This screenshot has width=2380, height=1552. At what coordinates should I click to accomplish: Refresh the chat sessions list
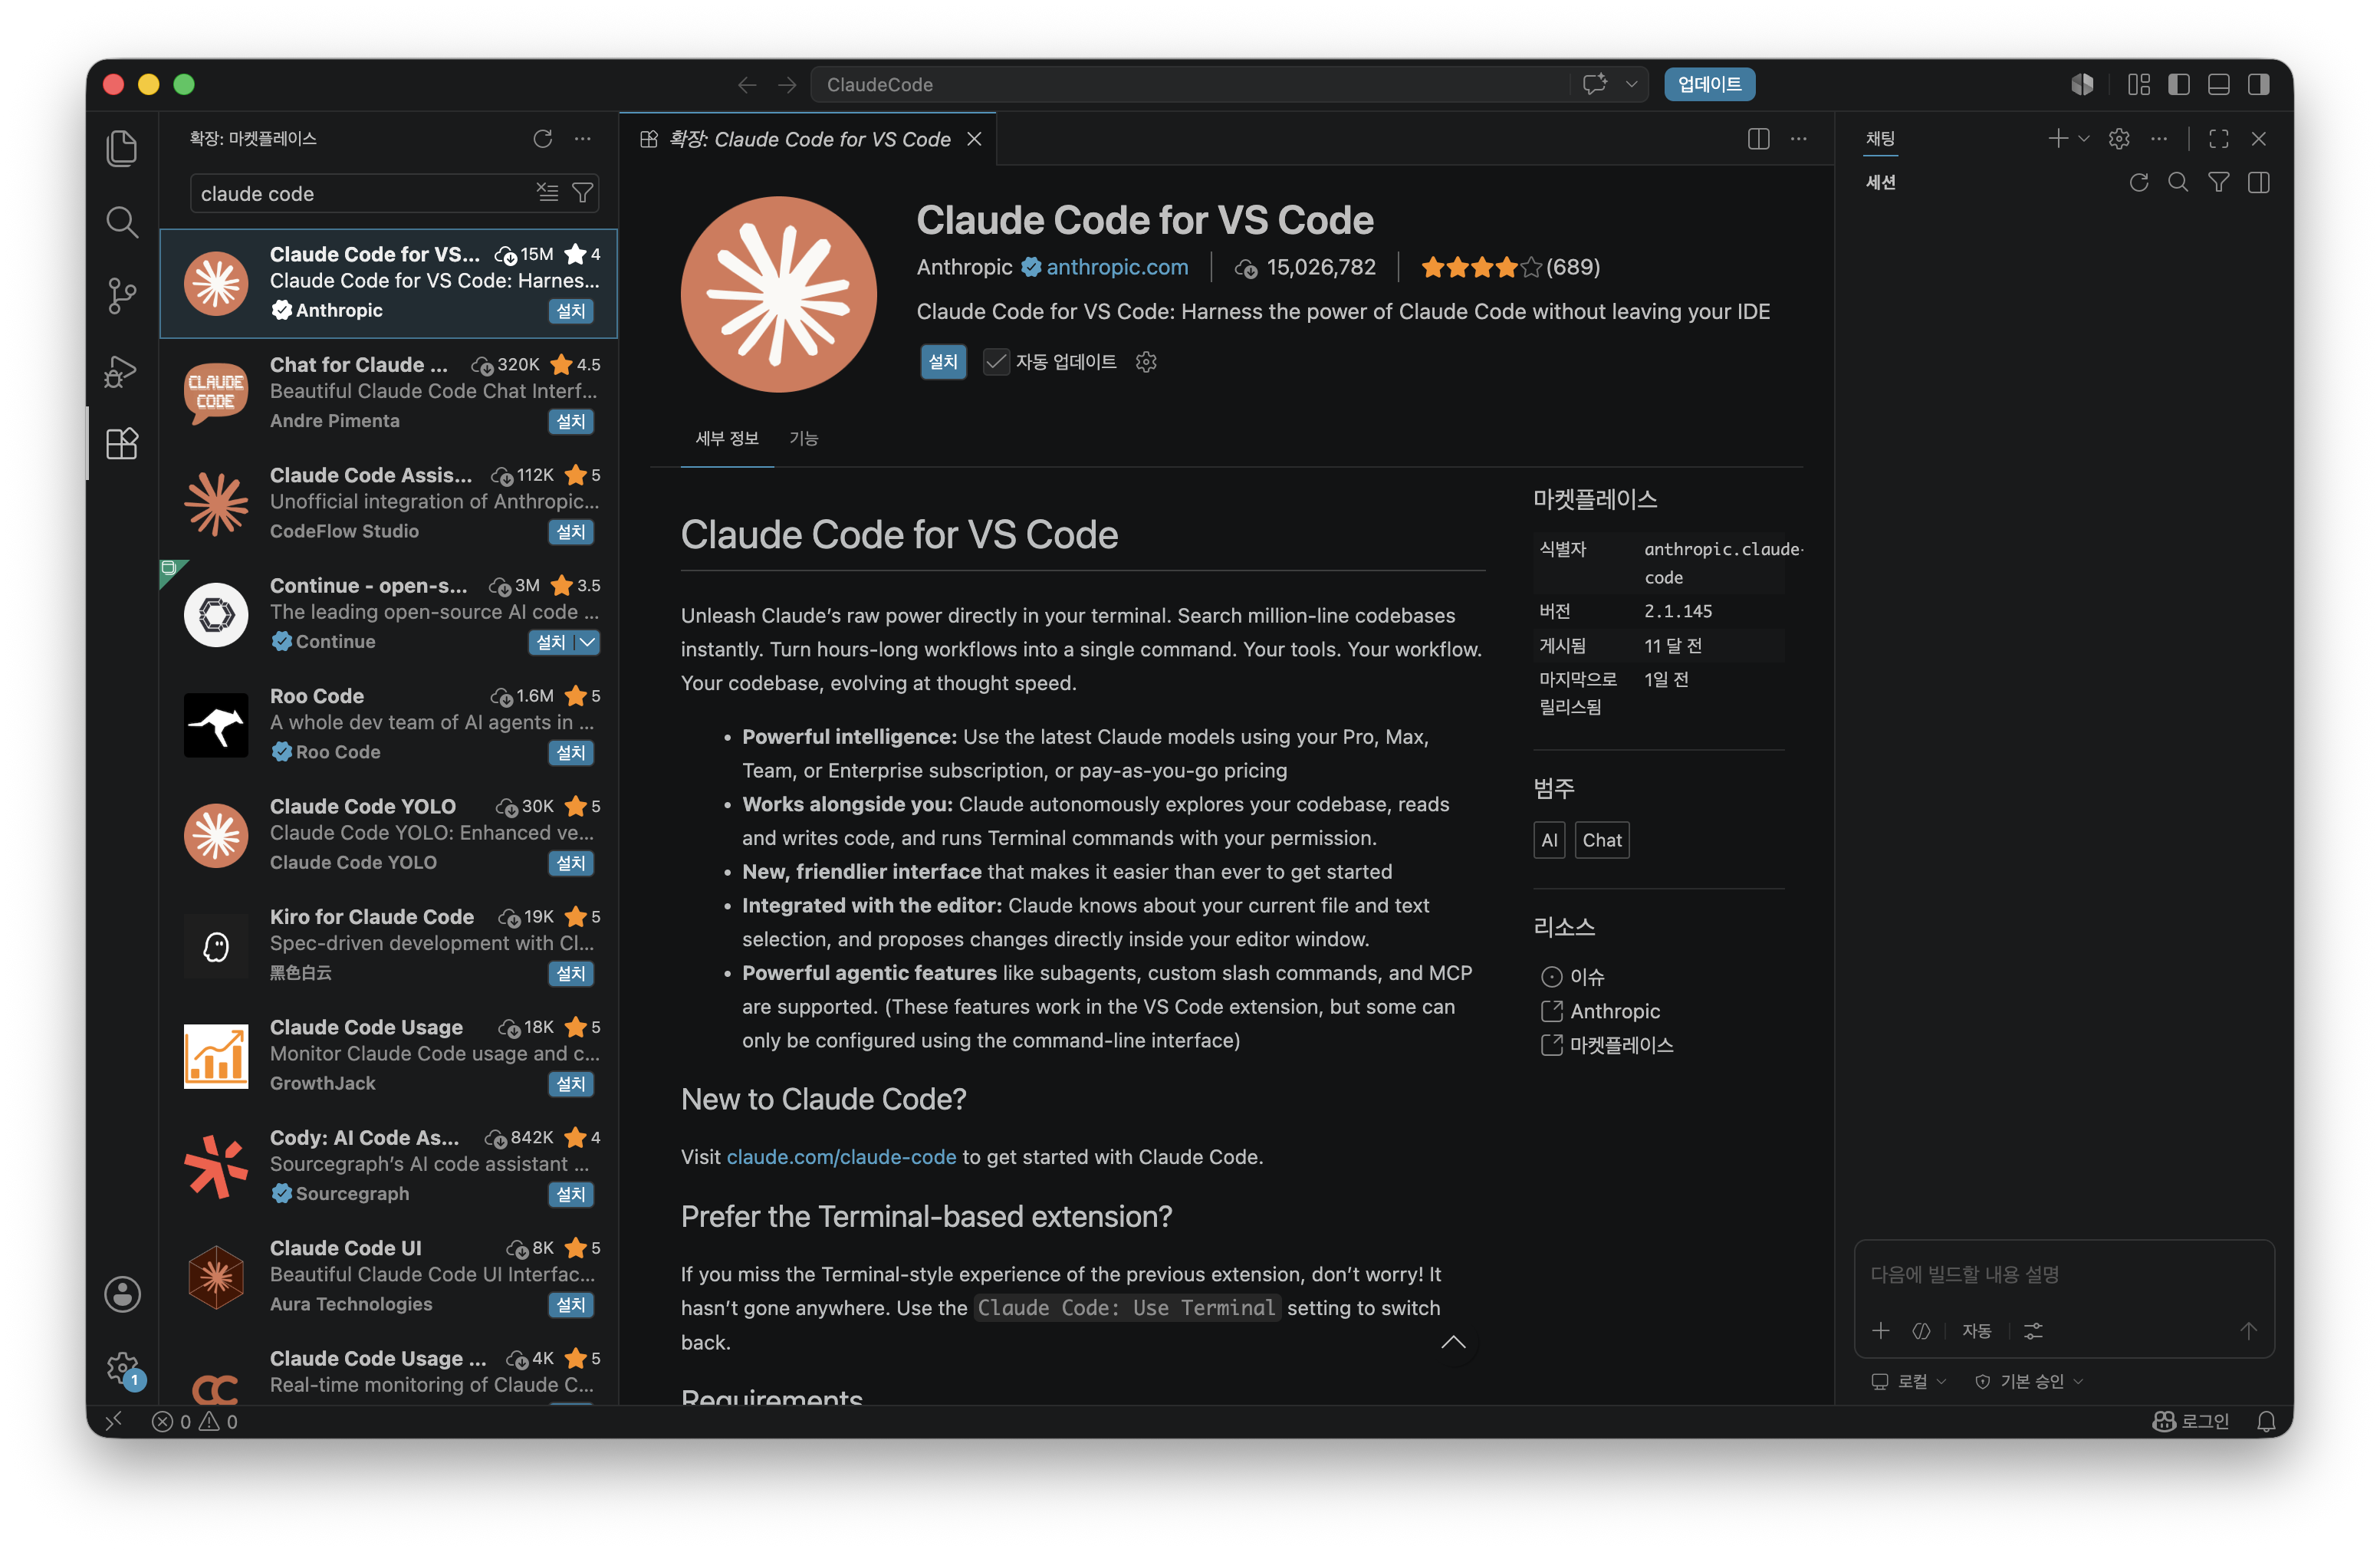point(2139,182)
